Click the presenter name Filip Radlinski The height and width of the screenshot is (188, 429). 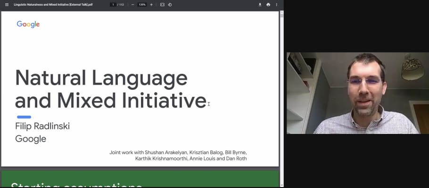click(42, 126)
